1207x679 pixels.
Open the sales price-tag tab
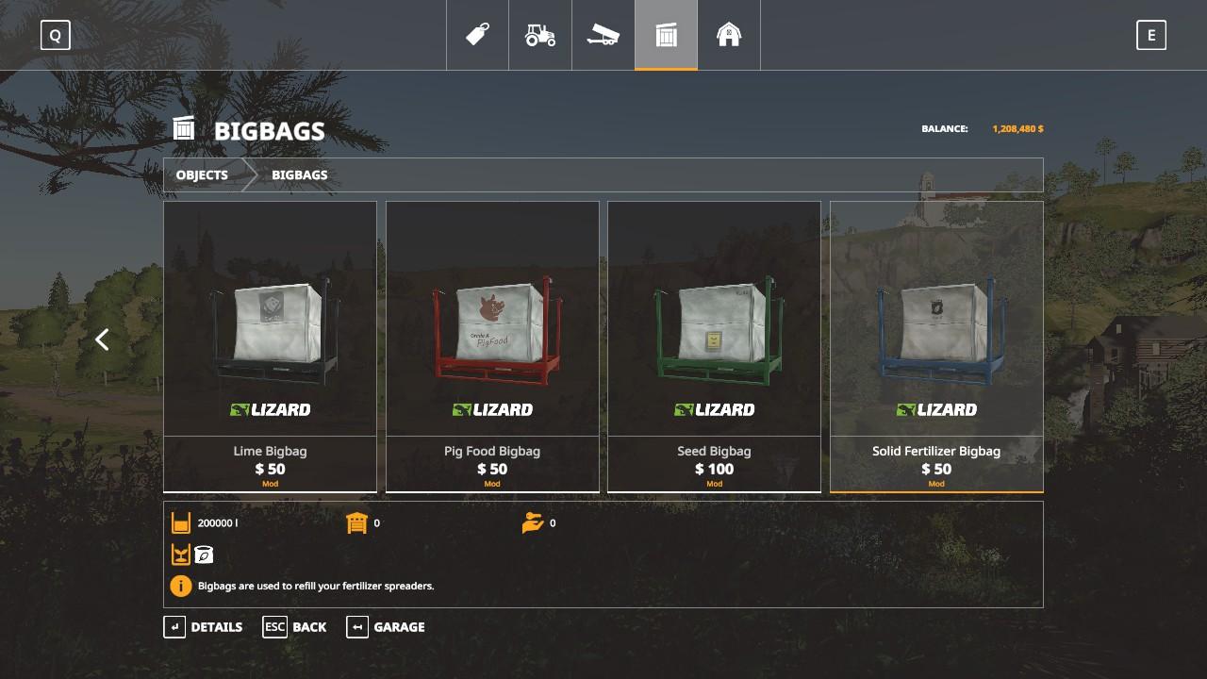(477, 35)
